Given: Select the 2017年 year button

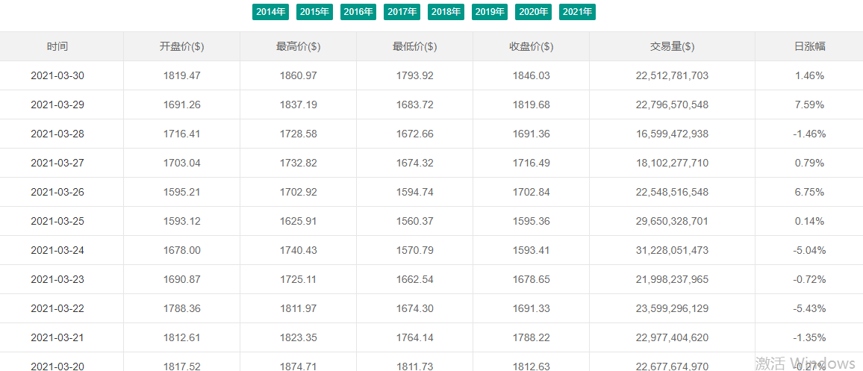Looking at the screenshot, I should coord(402,11).
